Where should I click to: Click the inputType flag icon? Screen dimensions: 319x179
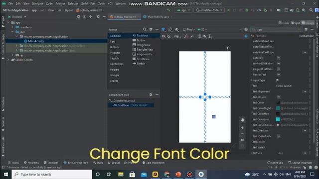(x=278, y=80)
